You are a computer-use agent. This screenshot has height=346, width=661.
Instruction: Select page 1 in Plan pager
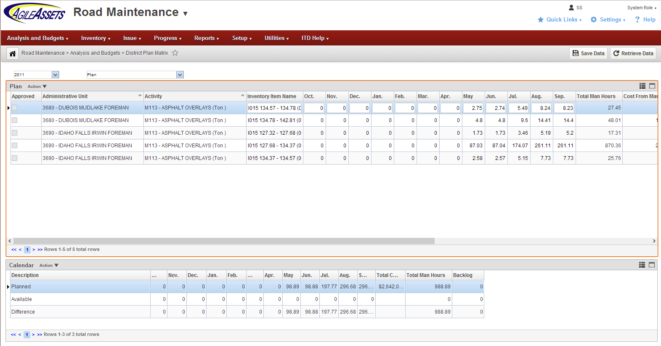tap(27, 250)
